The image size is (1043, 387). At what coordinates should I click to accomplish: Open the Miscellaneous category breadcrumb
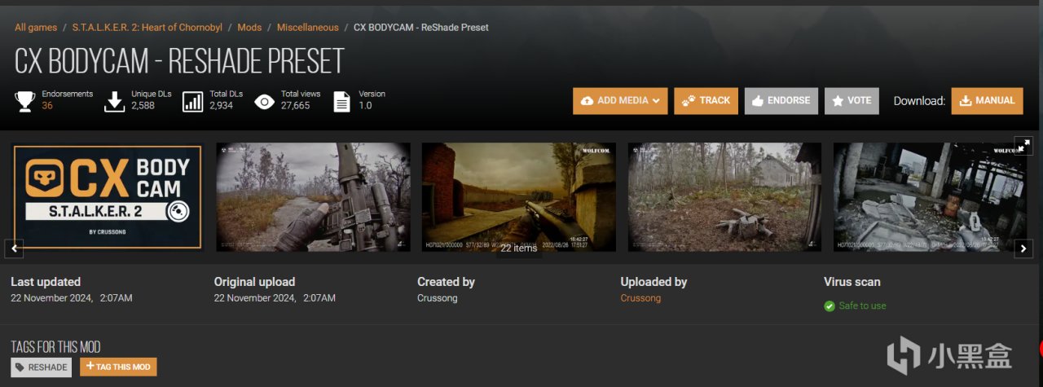pyautogui.click(x=307, y=28)
